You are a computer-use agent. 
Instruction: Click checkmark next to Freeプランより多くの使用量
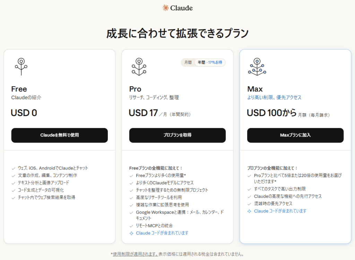tap(131, 176)
